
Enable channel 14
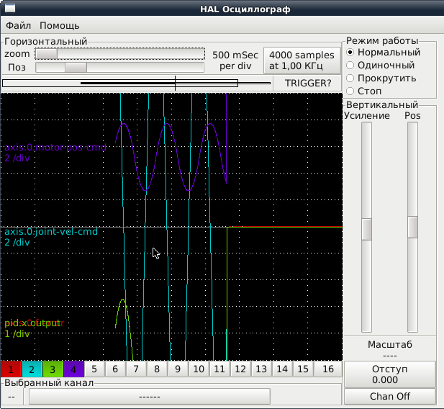[282, 369]
